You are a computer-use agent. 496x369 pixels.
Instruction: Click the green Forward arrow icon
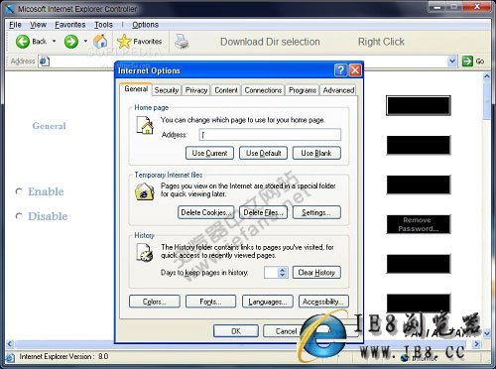(71, 42)
